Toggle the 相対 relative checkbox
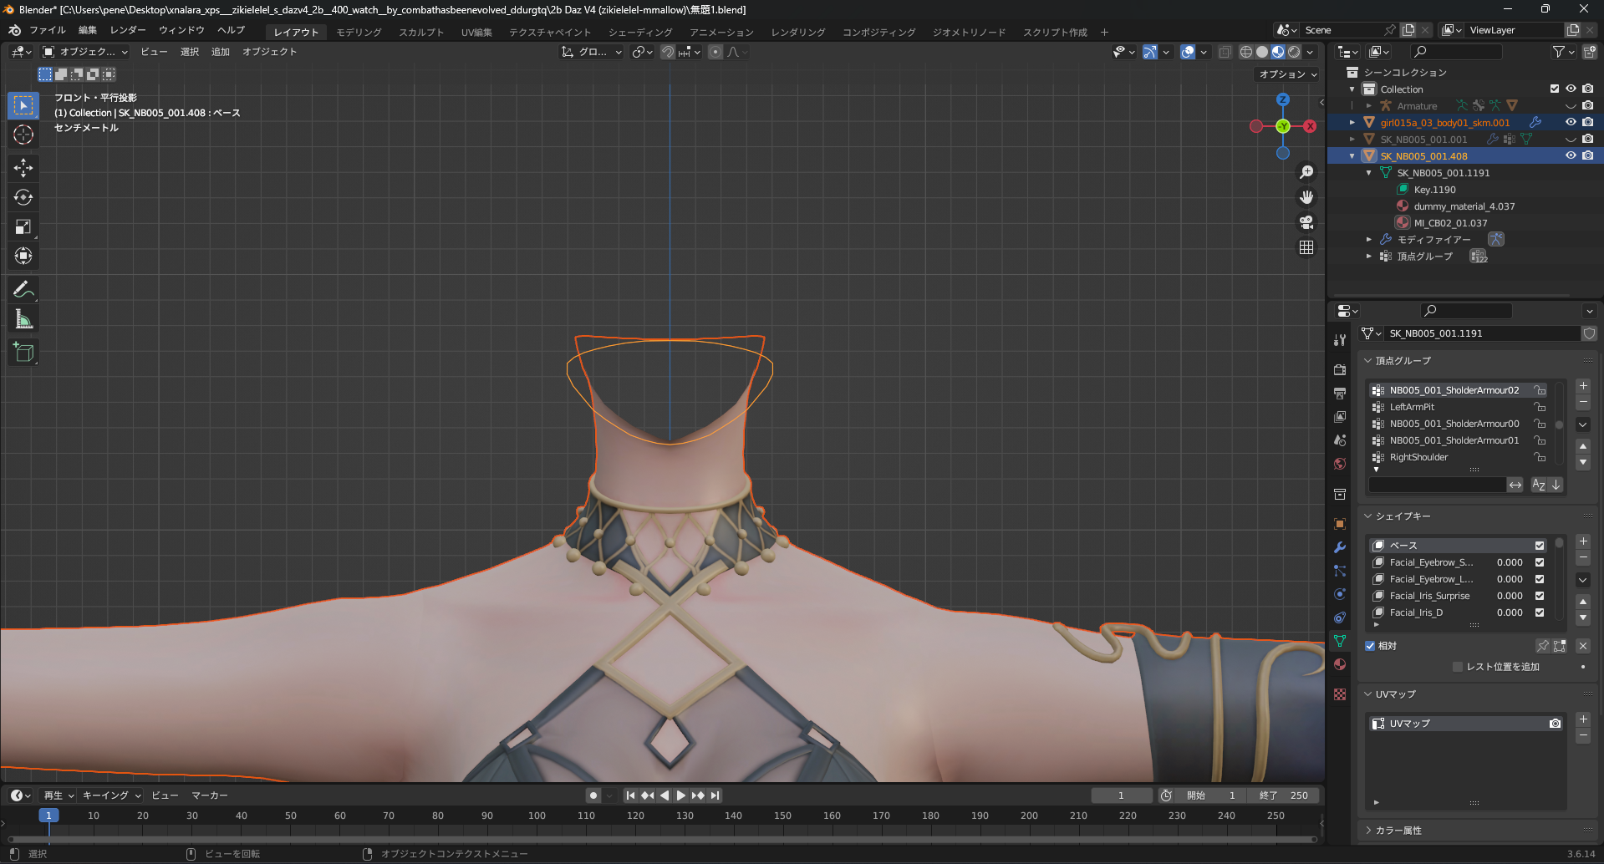 pyautogui.click(x=1370, y=646)
